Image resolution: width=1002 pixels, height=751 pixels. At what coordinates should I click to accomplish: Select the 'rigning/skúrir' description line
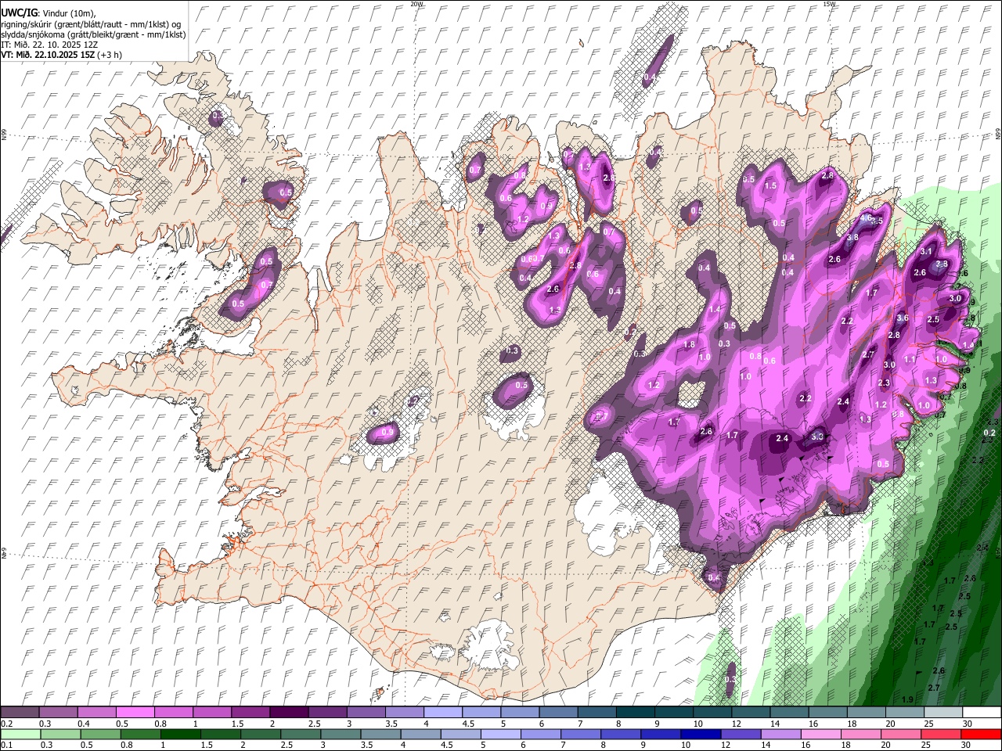91,23
